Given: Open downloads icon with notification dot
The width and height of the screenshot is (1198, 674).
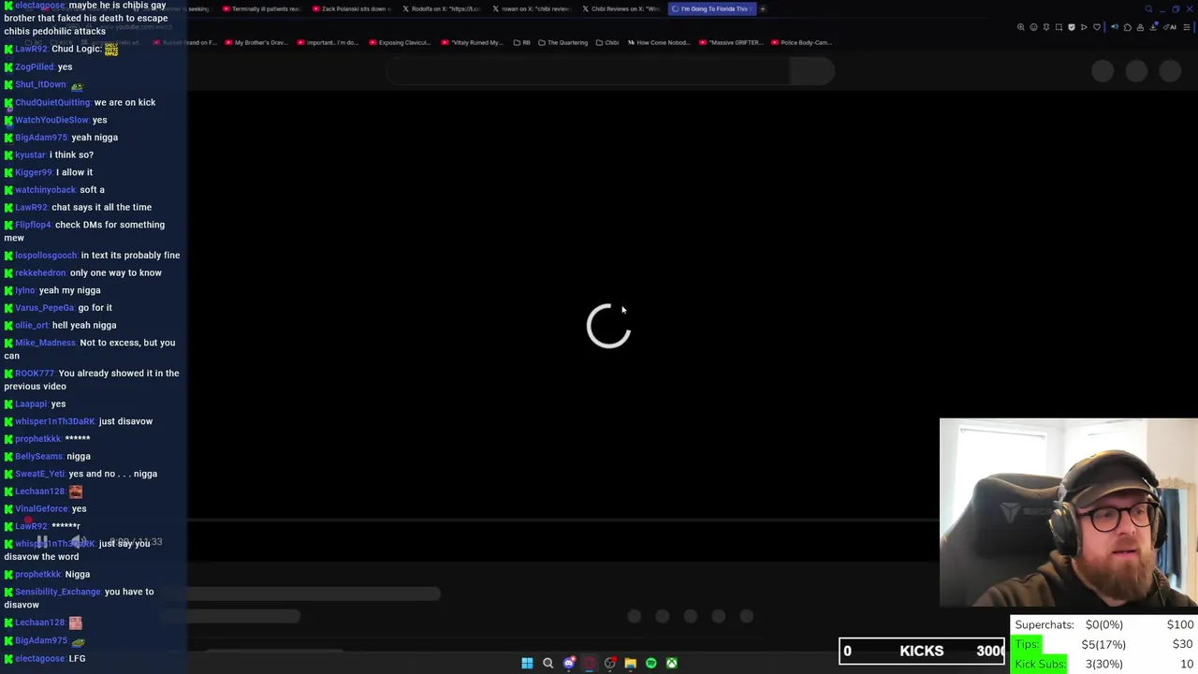Looking at the screenshot, I should coord(1153,26).
